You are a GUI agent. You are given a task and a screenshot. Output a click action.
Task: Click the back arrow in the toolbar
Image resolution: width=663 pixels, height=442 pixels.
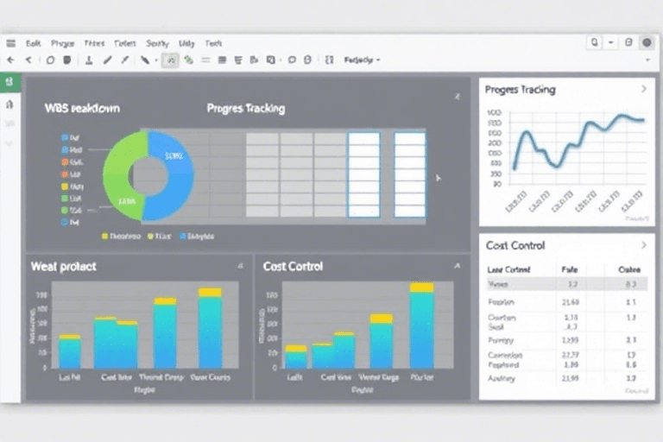tap(10, 60)
